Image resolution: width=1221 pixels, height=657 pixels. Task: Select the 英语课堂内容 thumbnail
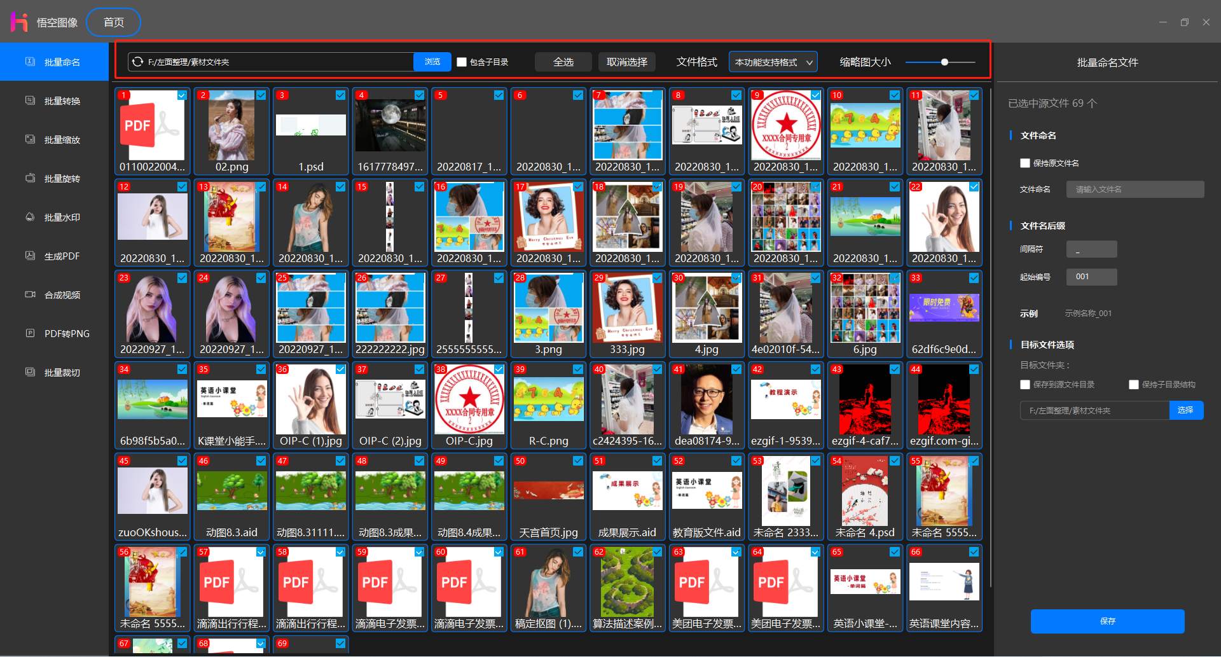tap(944, 588)
